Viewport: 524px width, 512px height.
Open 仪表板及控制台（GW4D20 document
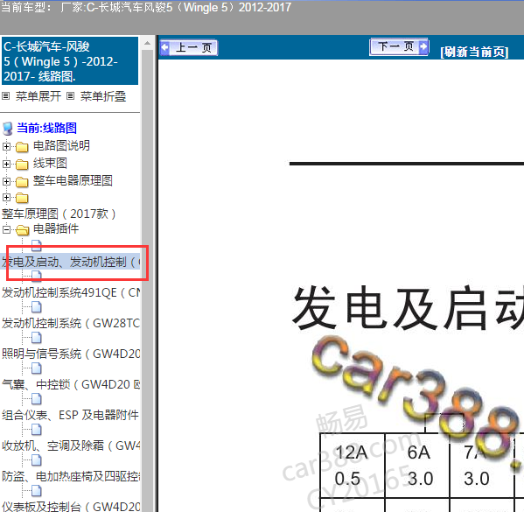pos(71,507)
